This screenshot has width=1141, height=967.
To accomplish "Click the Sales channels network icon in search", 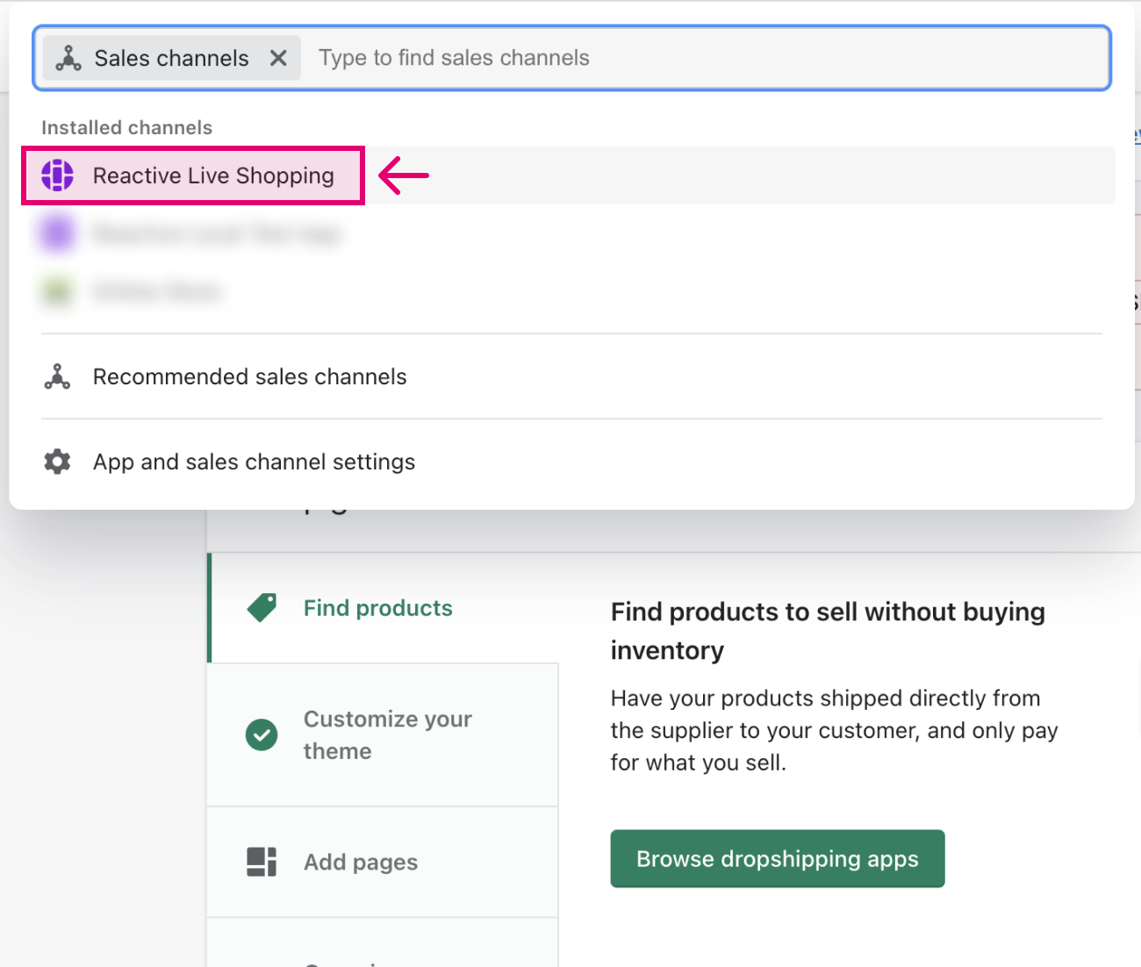I will [x=68, y=58].
